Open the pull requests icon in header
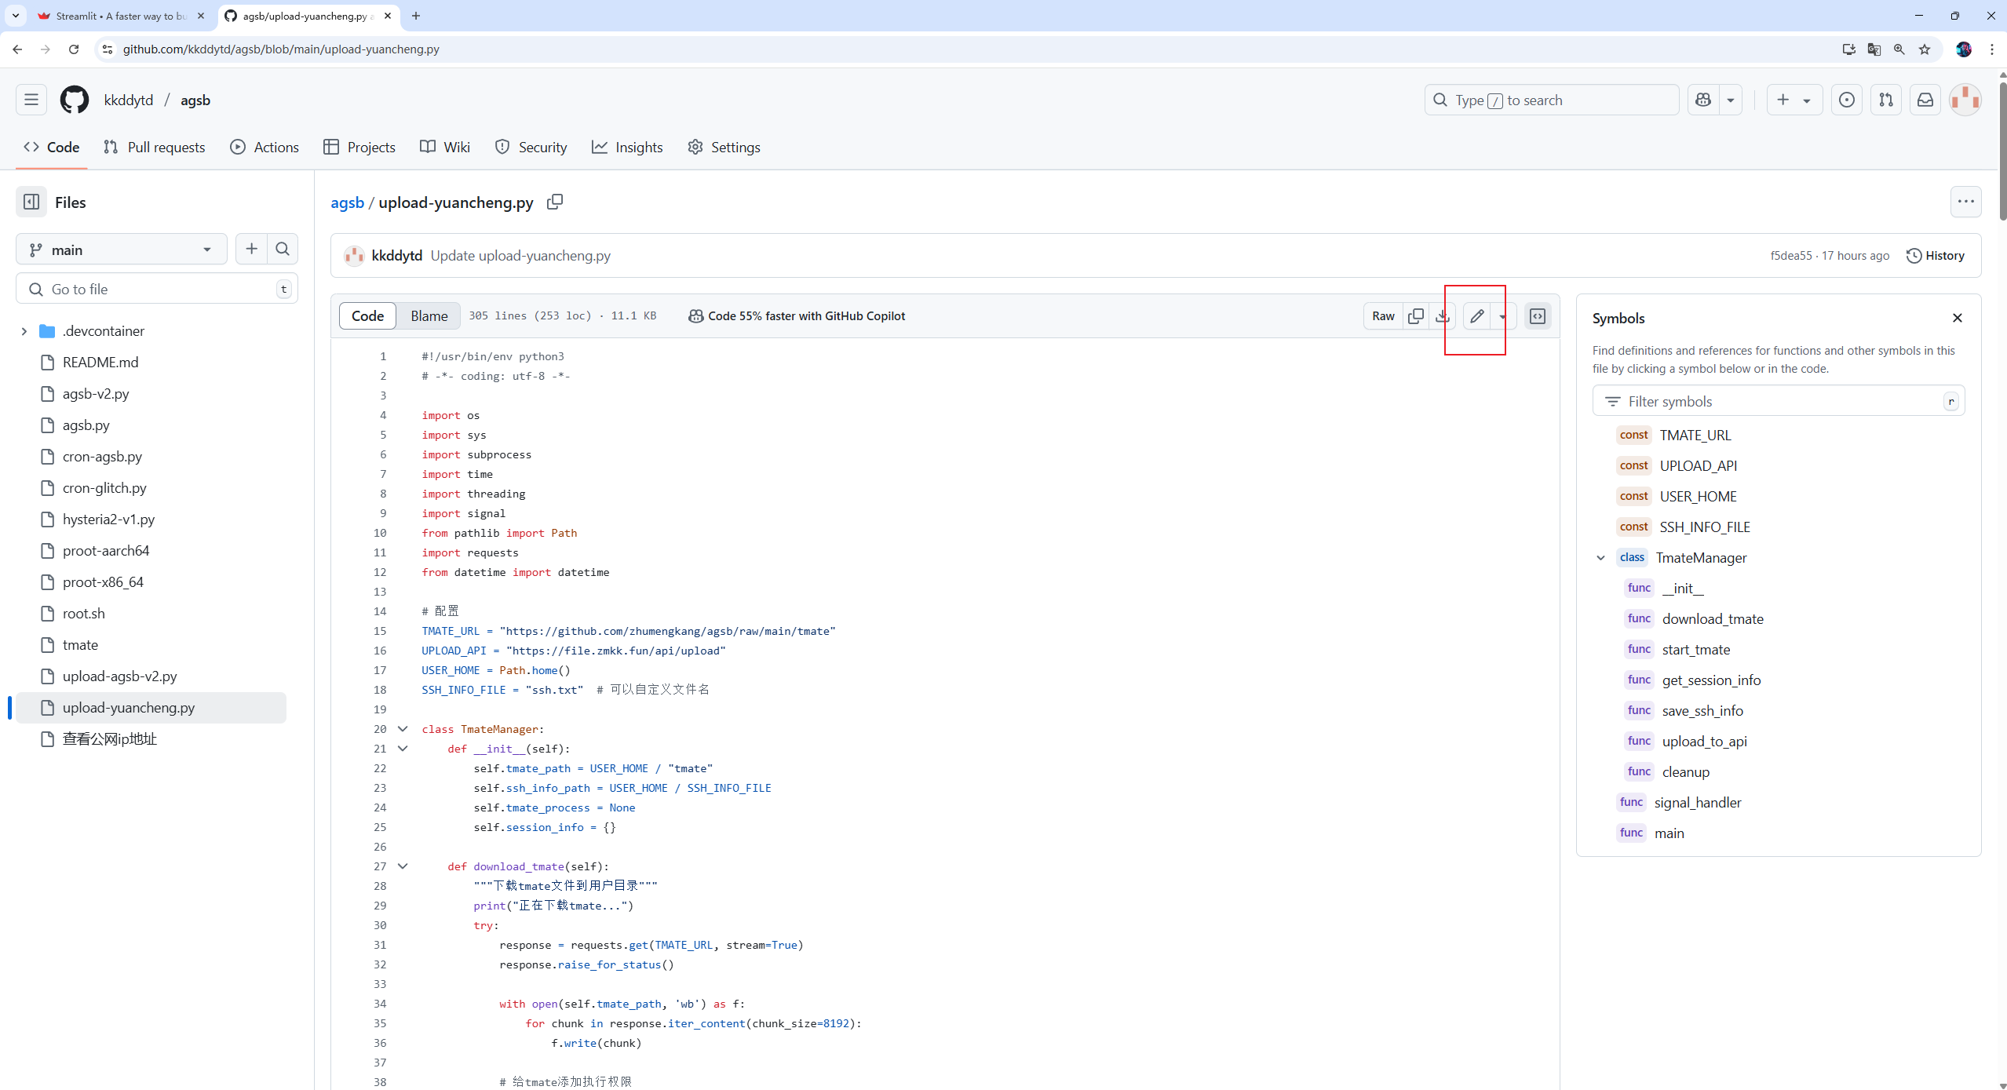The width and height of the screenshot is (2007, 1090). pyautogui.click(x=1886, y=100)
